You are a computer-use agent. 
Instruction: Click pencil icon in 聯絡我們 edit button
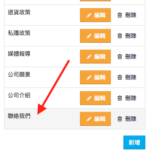pos(89,119)
